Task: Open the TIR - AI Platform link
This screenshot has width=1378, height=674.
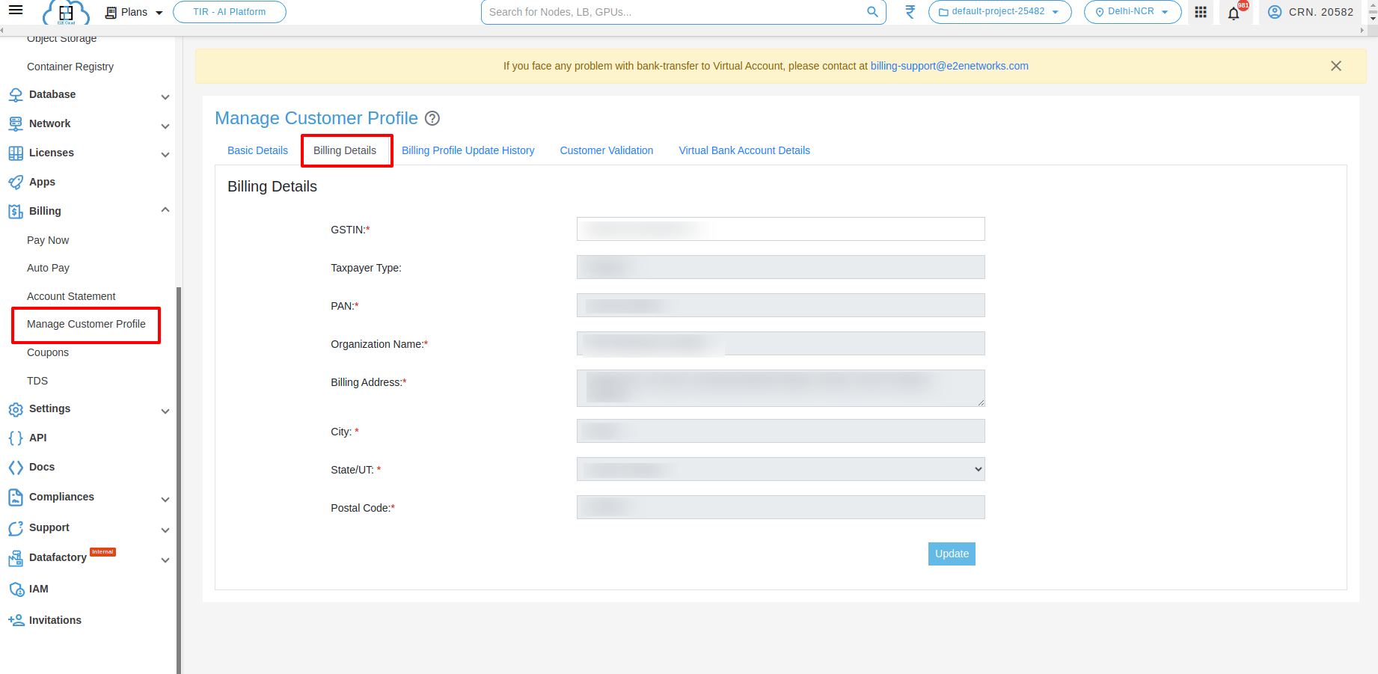Action: 230,12
